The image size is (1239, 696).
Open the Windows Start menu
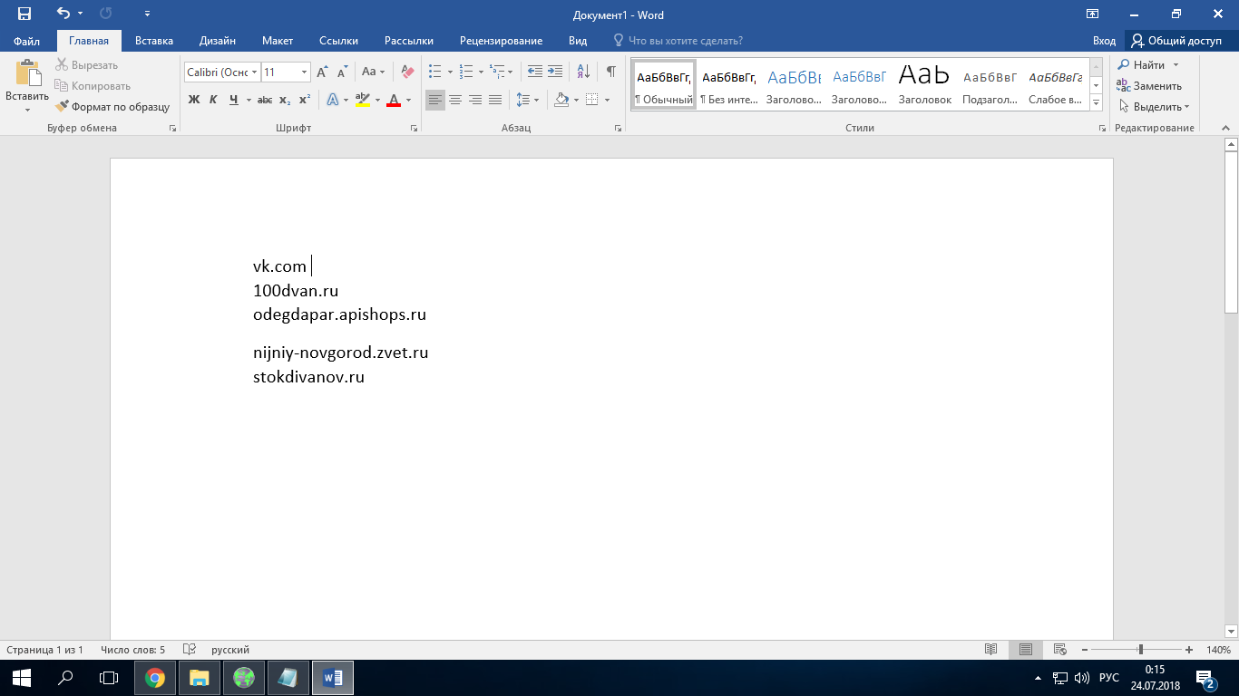click(x=22, y=678)
